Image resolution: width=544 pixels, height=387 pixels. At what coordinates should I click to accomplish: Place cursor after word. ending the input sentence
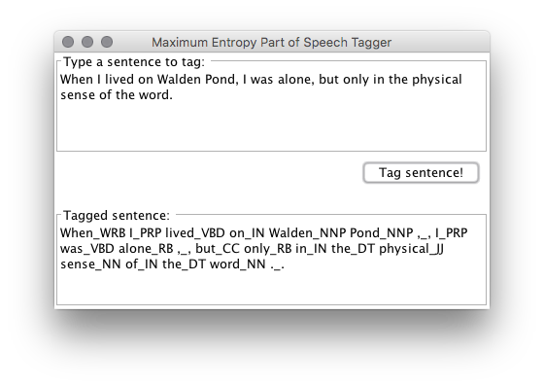click(x=172, y=95)
